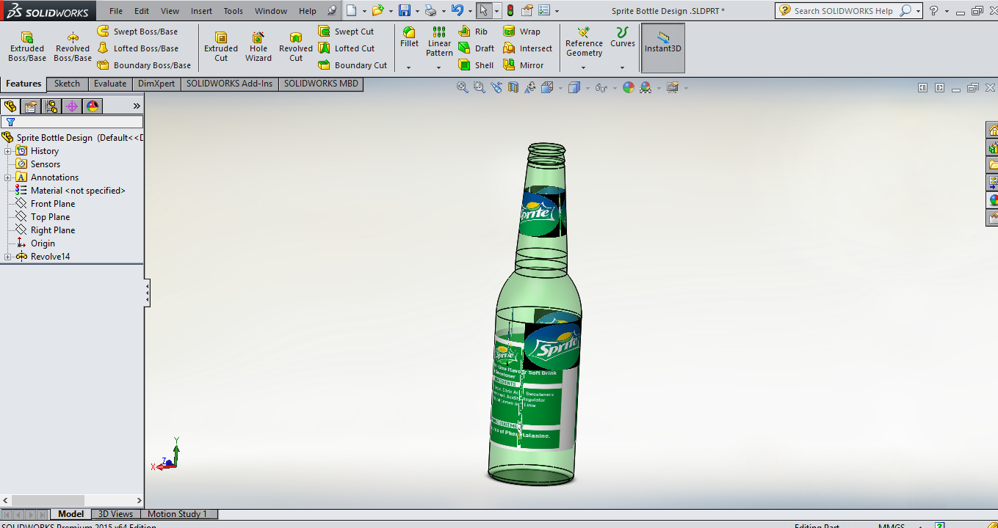Choose the Swept Boss/Base command
This screenshot has width=998, height=528.
pyautogui.click(x=138, y=32)
